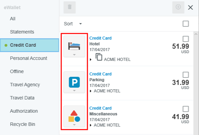Select the Hotel bed expense icon

74,46
